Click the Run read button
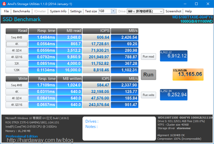The width and height of the screenshot is (214, 144). [x=148, y=56]
